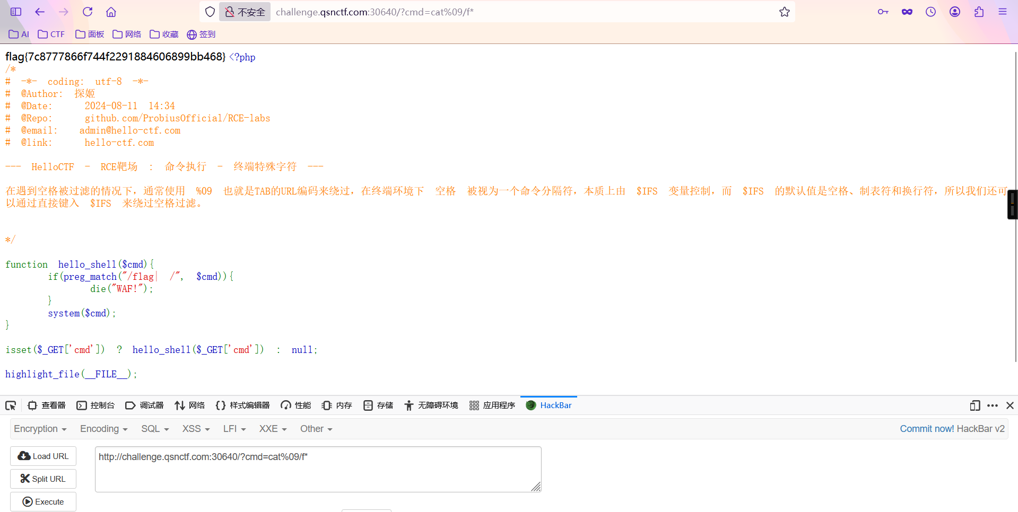Open the browser home page icon
The height and width of the screenshot is (512, 1018).
coord(110,12)
